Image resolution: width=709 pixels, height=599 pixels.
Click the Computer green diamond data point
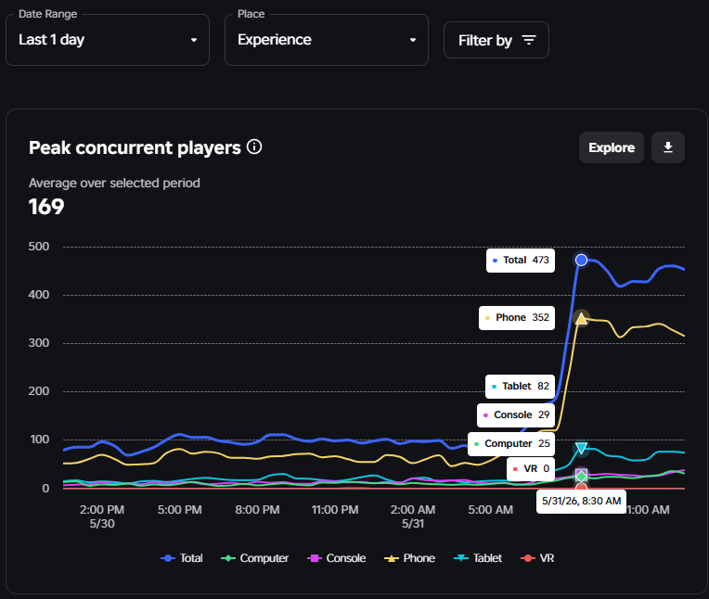click(582, 476)
